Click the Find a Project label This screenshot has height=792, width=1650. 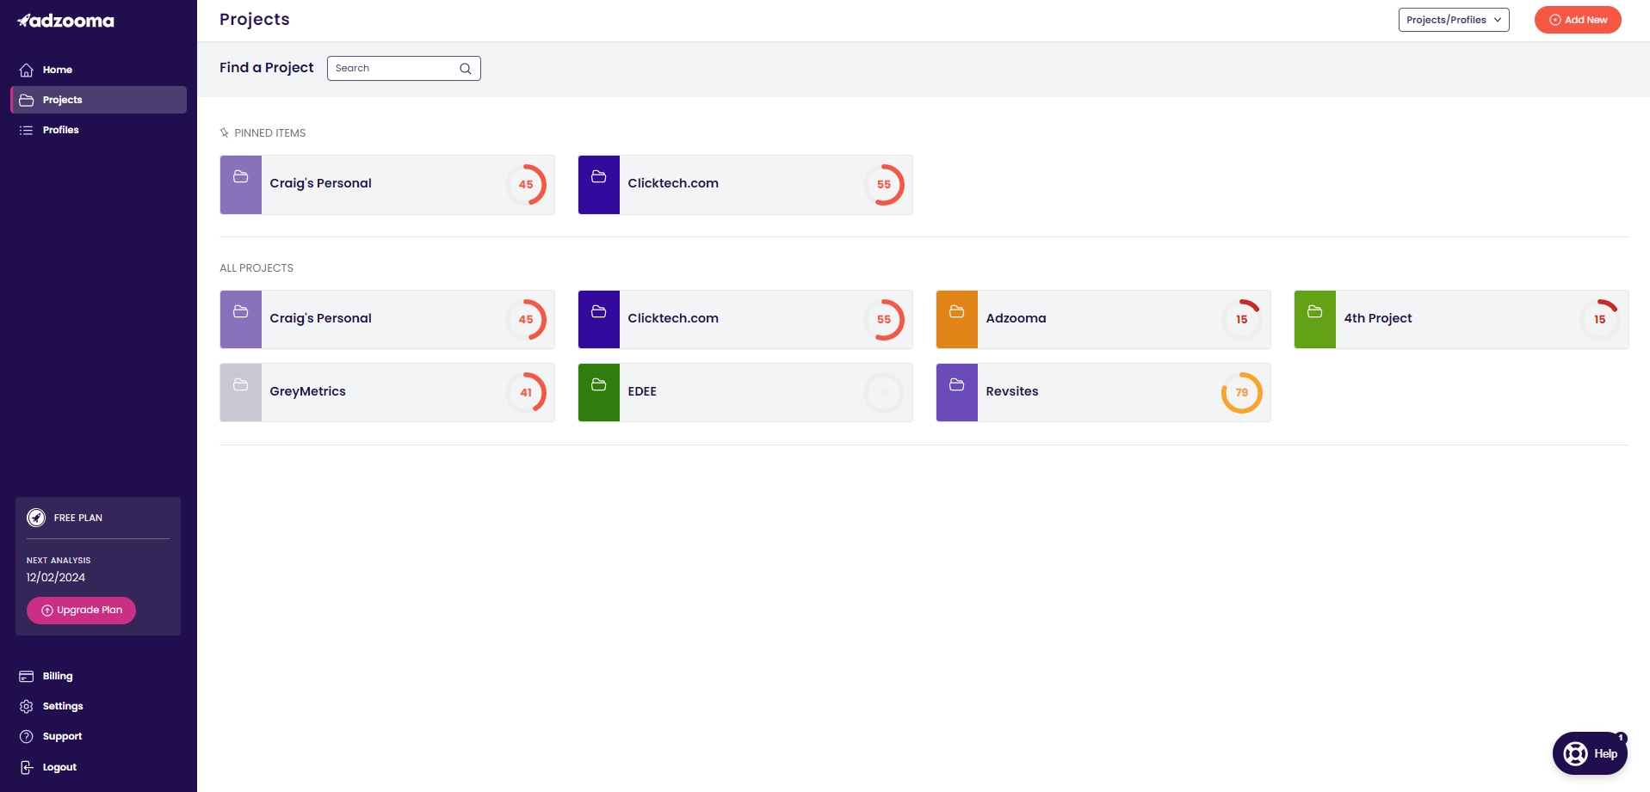pos(267,68)
